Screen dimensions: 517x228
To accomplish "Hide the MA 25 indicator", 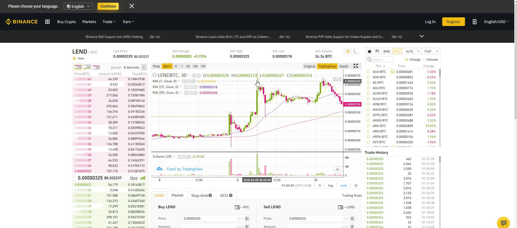I will click(x=186, y=87).
